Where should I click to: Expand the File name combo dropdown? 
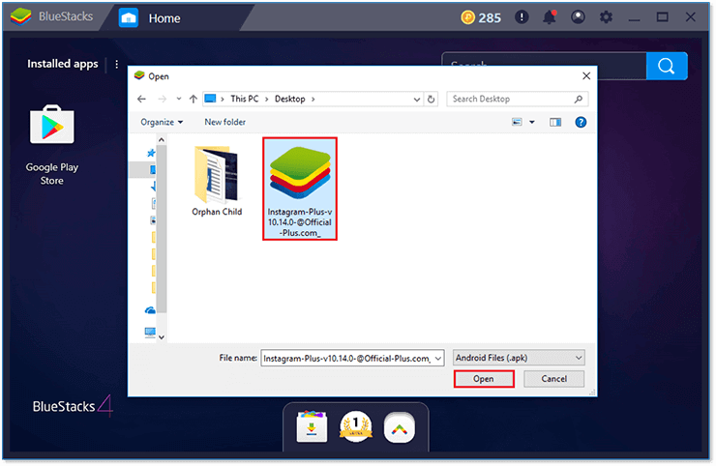point(438,359)
